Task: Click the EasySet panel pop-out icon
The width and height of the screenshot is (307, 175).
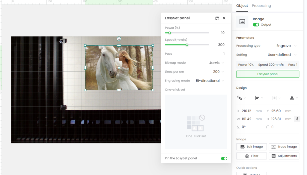Action: (x=217, y=18)
